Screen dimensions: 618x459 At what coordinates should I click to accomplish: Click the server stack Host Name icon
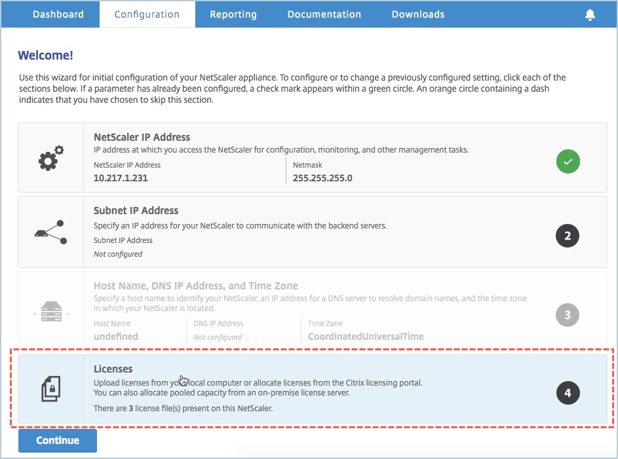point(51,312)
